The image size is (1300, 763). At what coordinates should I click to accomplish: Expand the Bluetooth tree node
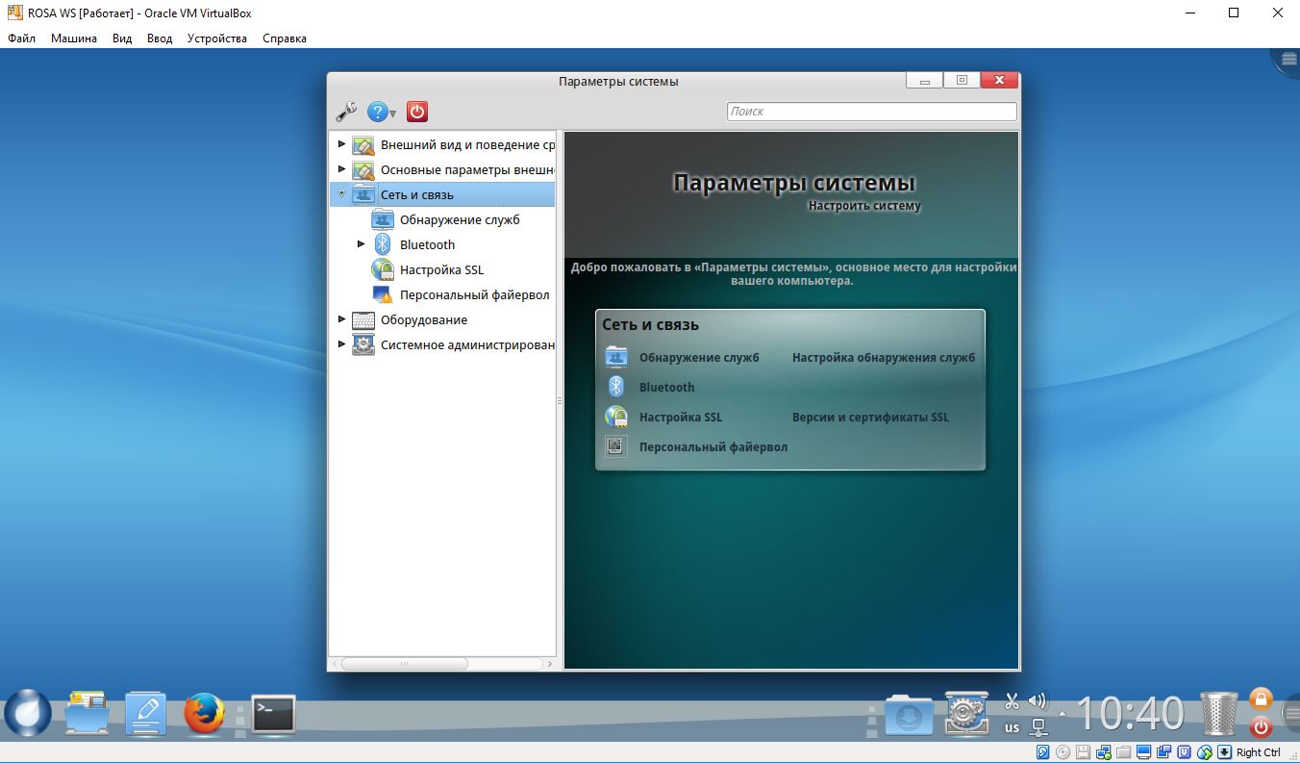pyautogui.click(x=361, y=244)
